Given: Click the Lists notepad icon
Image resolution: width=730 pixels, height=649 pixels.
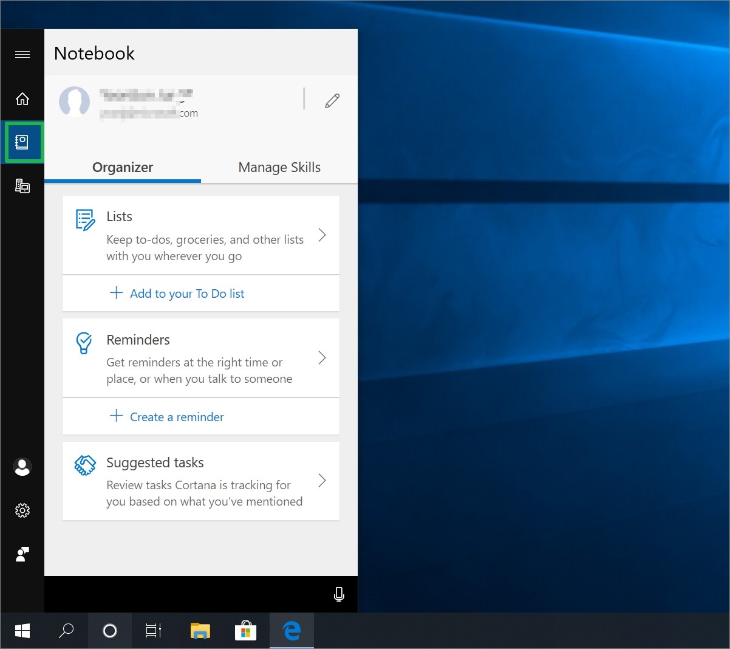Looking at the screenshot, I should [85, 220].
